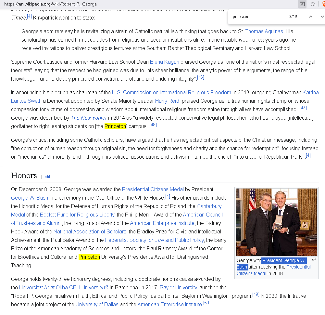
Task: Open U.S. Commission on International Religious Freedom link
Action: (x=171, y=92)
